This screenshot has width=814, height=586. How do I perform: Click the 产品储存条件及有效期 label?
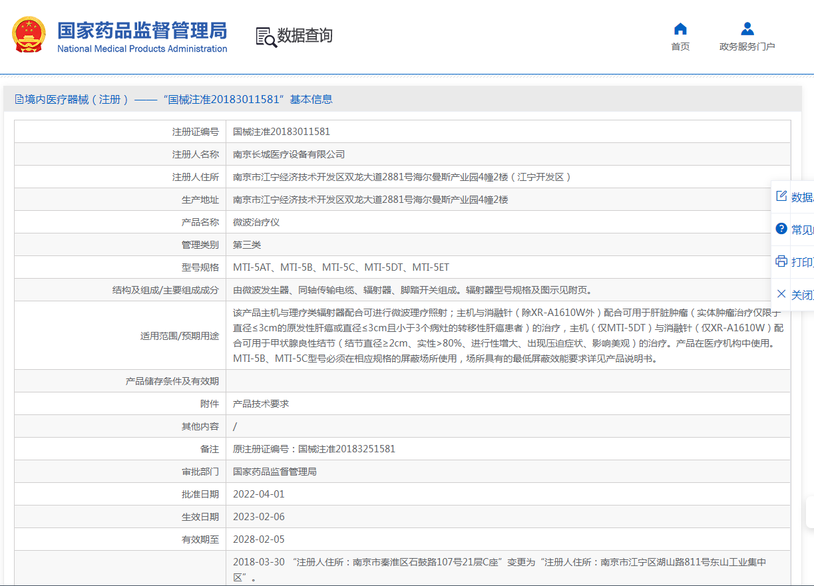[x=172, y=381]
